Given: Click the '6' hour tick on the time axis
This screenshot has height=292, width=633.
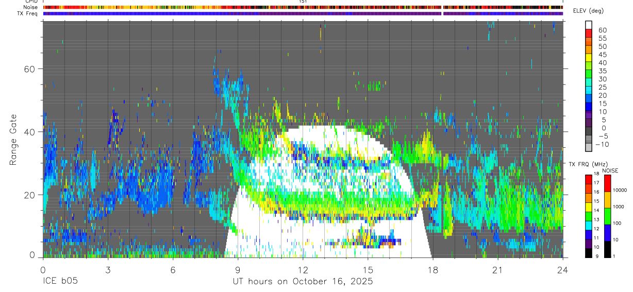Looking at the screenshot, I should (173, 269).
